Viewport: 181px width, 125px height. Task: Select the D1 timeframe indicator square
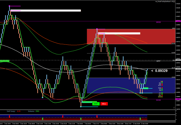coord(162,93)
